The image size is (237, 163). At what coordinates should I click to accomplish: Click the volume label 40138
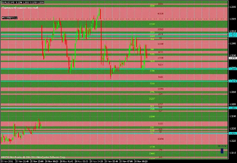pyautogui.click(x=160, y=14)
